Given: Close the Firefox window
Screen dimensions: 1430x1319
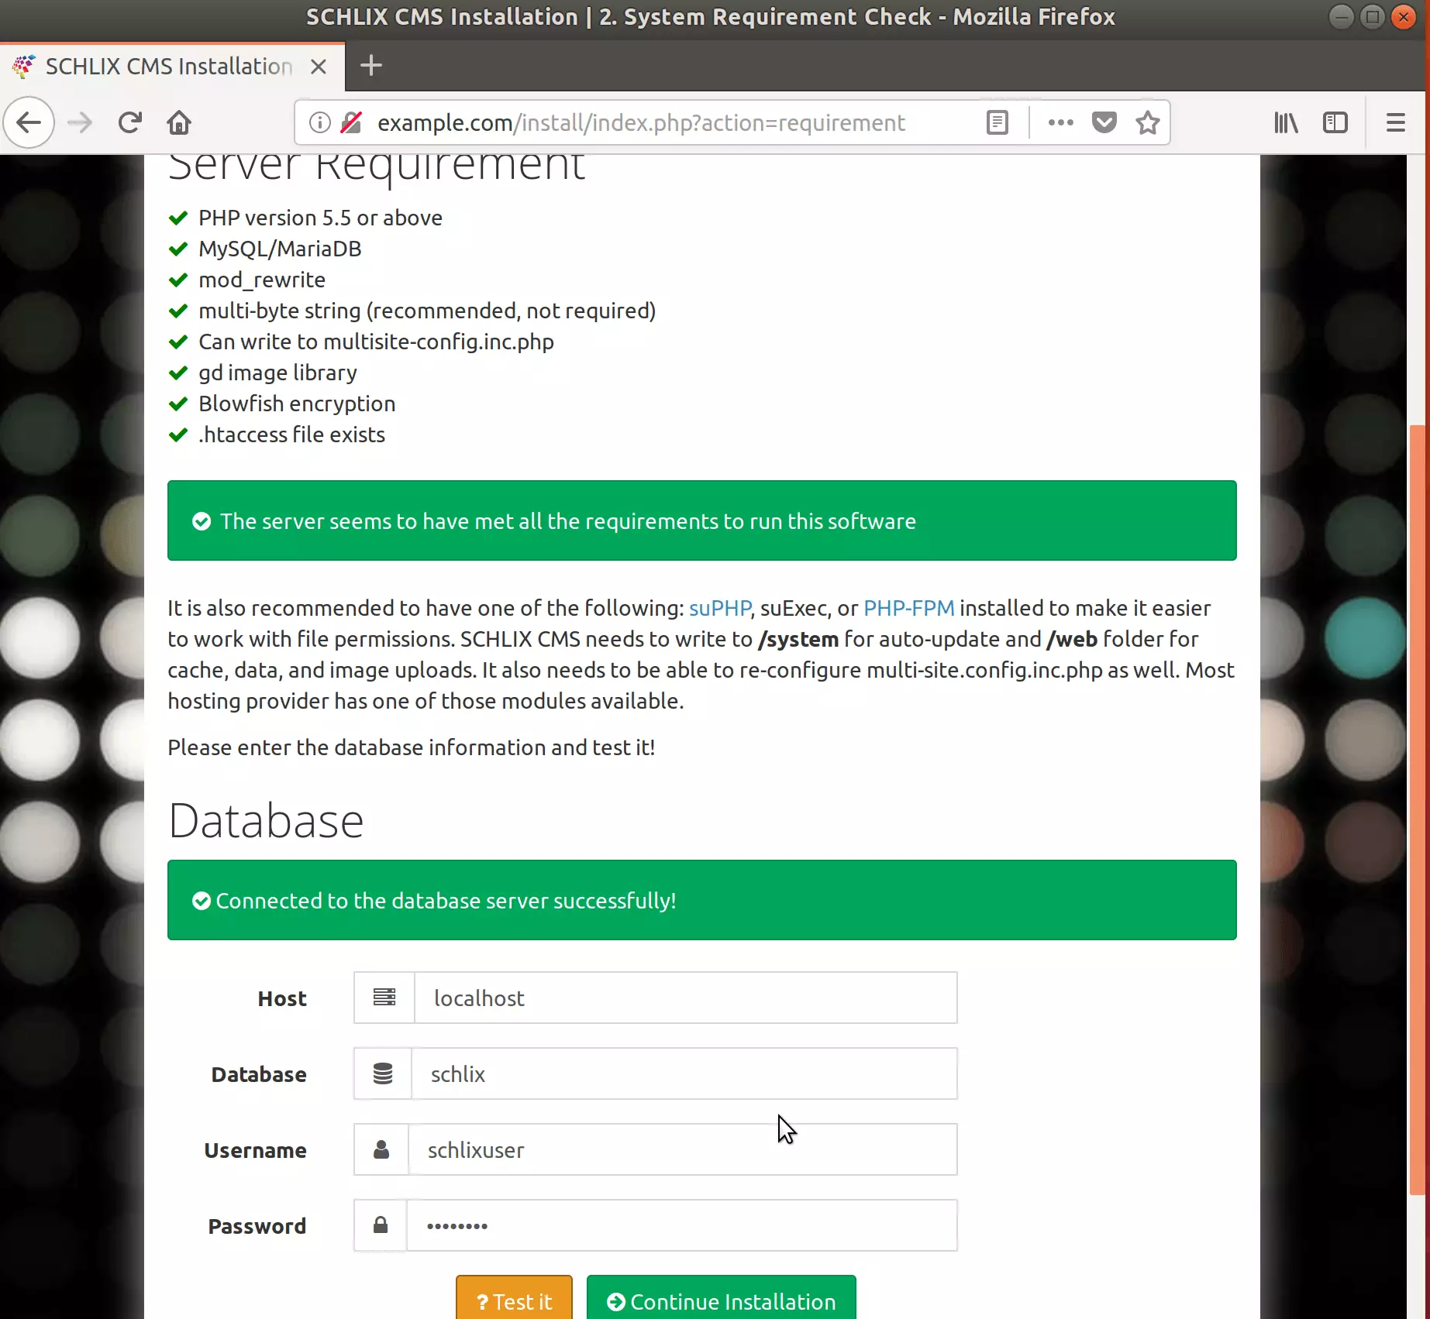Looking at the screenshot, I should click(1404, 16).
